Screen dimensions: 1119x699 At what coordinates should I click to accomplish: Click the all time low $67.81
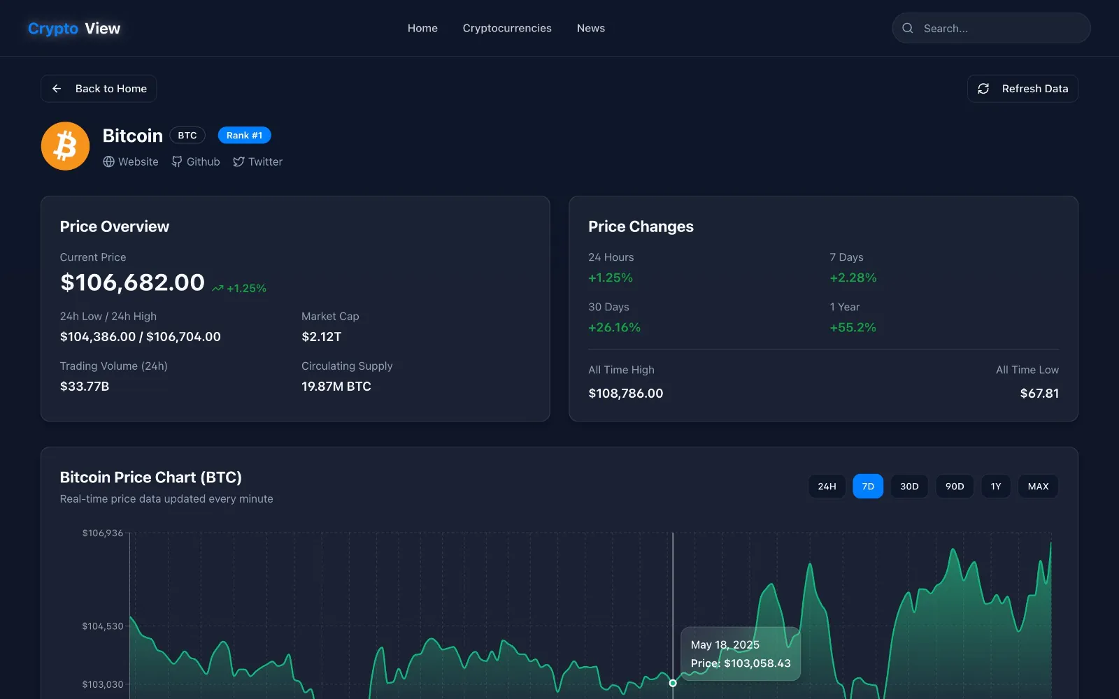1039,394
